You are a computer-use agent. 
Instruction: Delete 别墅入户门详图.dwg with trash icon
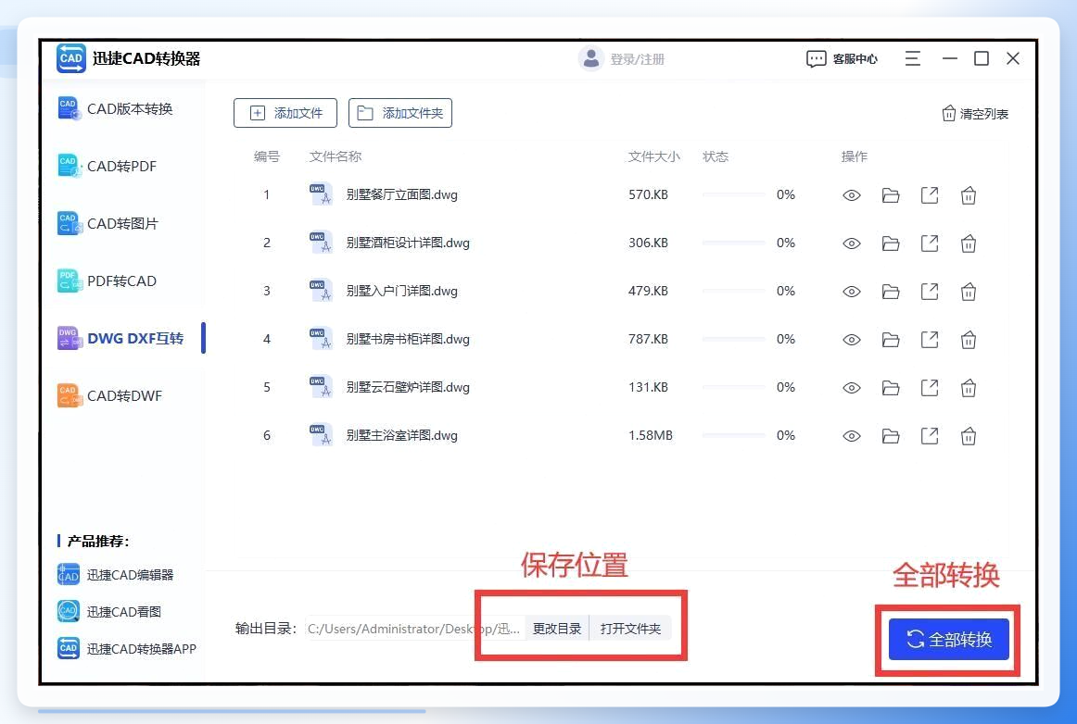pyautogui.click(x=969, y=292)
